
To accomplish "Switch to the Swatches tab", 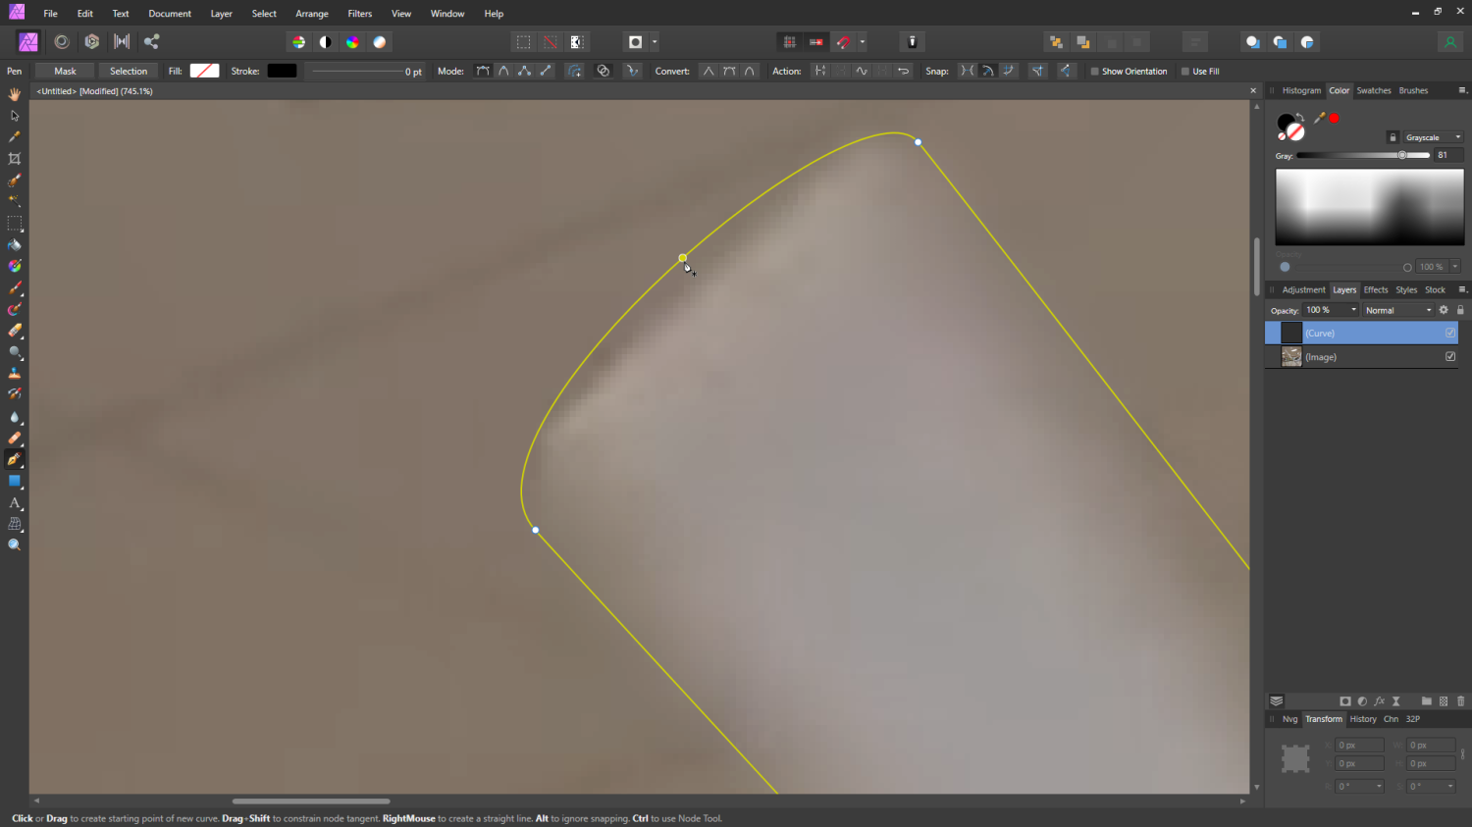I will 1373,90.
